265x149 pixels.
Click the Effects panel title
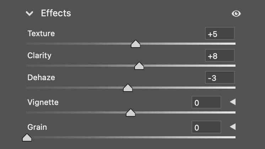[x=56, y=13]
